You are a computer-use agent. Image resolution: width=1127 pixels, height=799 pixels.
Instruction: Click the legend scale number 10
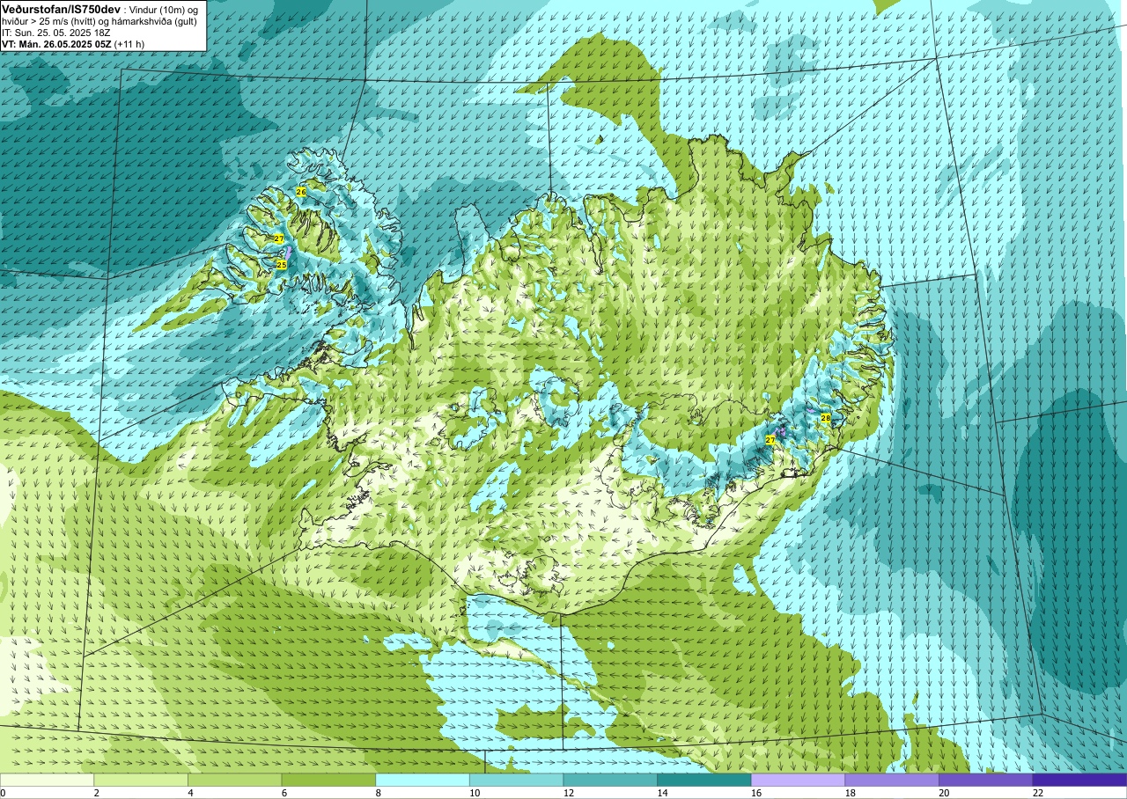tap(474, 793)
